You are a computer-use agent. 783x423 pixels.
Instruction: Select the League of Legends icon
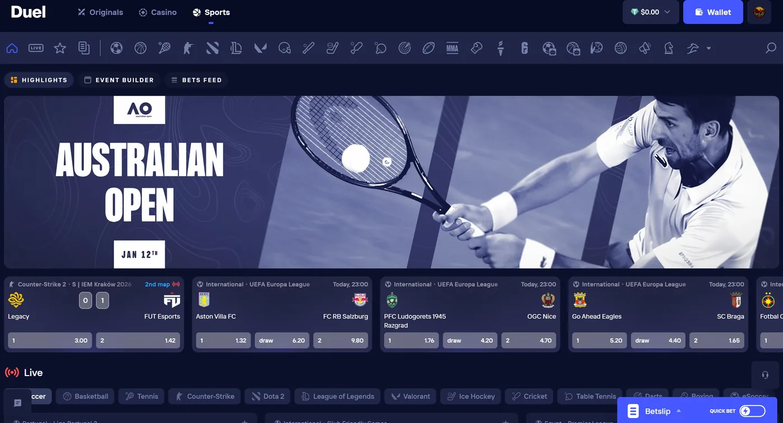coord(236,48)
